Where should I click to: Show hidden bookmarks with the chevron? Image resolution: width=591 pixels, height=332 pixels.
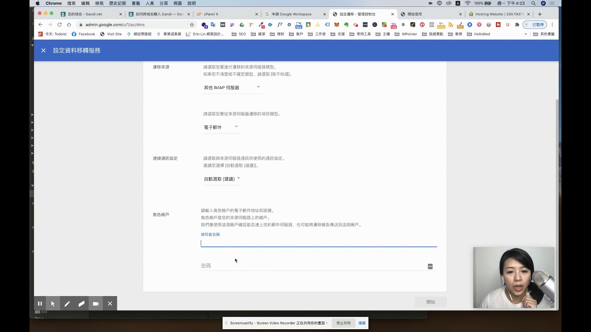[525, 34]
